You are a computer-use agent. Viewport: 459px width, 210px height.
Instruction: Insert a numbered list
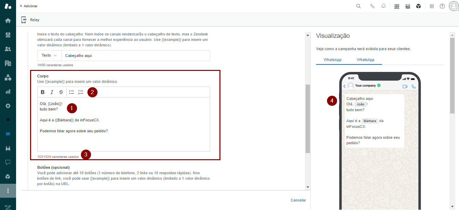[x=81, y=92]
